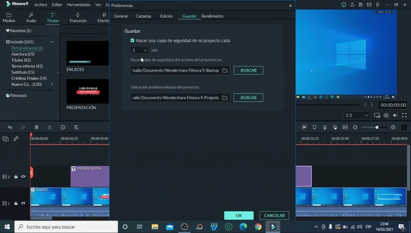Screen dimensions: 411x233
Task: Click the shield marker icon in timeline toolbar
Action: click(x=315, y=127)
